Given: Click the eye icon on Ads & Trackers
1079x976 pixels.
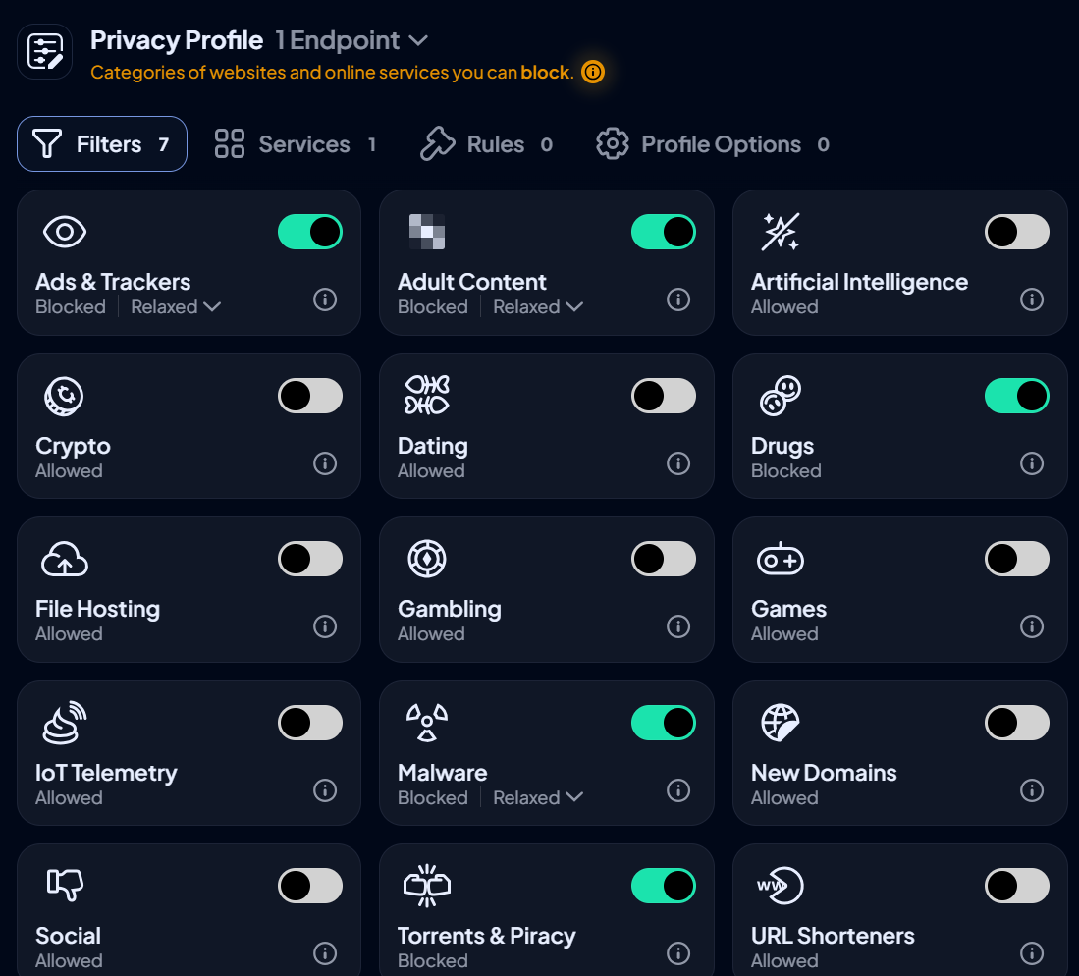Looking at the screenshot, I should point(65,232).
